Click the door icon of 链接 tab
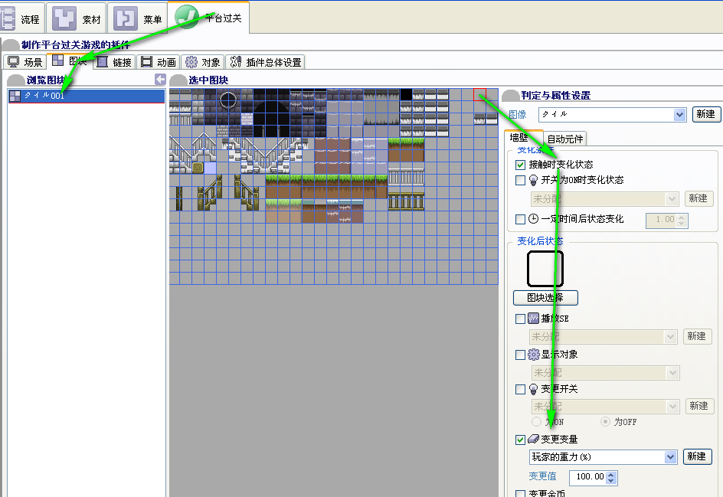This screenshot has width=723, height=497. point(103,62)
